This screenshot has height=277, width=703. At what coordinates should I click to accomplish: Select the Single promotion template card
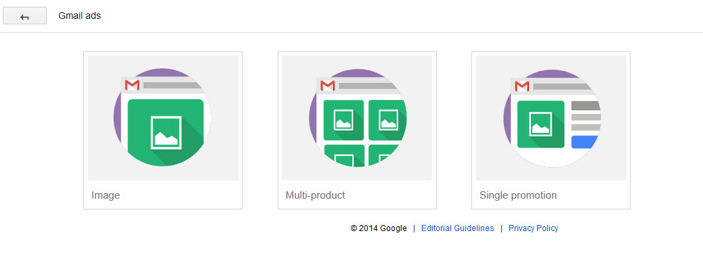(551, 130)
